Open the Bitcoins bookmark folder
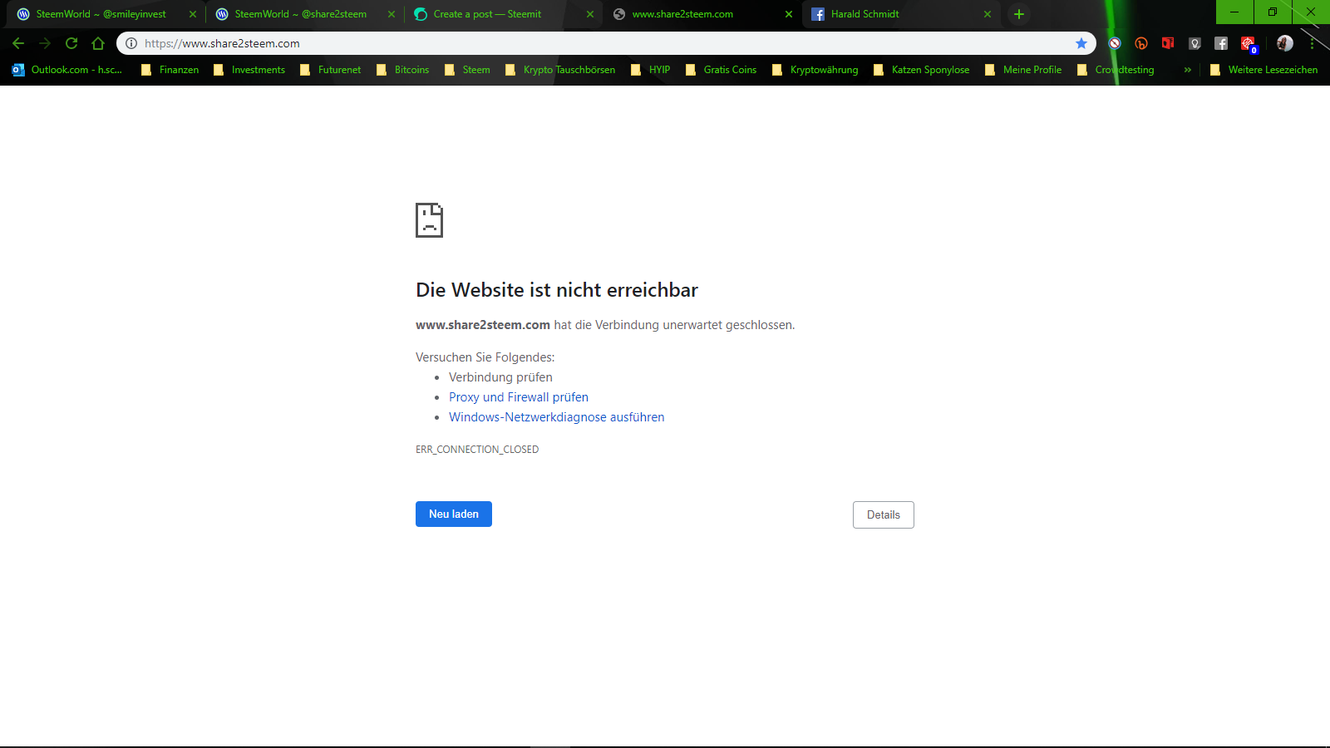Screen dimensions: 1330x748 tap(403, 70)
